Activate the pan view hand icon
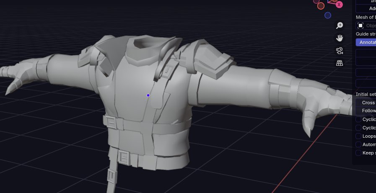Viewport: 376px width, 193px height. 340,38
